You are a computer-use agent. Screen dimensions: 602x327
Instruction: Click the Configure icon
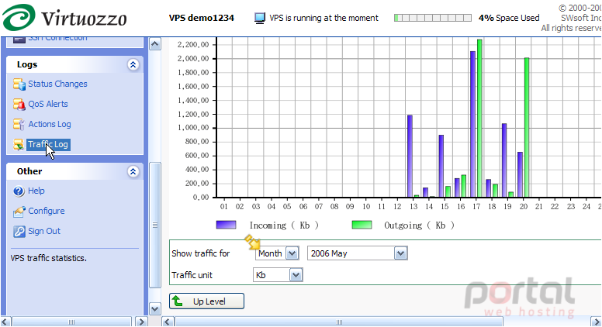(x=19, y=212)
